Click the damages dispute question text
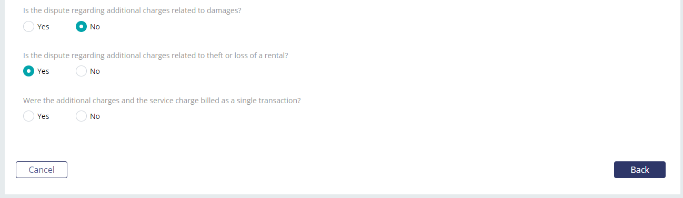This screenshot has height=198, width=683. point(132,10)
